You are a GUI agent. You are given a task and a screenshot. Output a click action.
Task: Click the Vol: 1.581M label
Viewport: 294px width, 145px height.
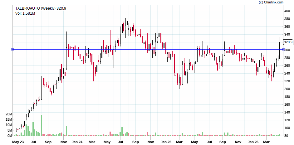click(x=25, y=13)
